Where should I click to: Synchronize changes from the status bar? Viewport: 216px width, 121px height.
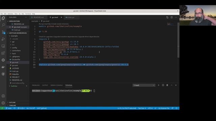(x=15, y=108)
